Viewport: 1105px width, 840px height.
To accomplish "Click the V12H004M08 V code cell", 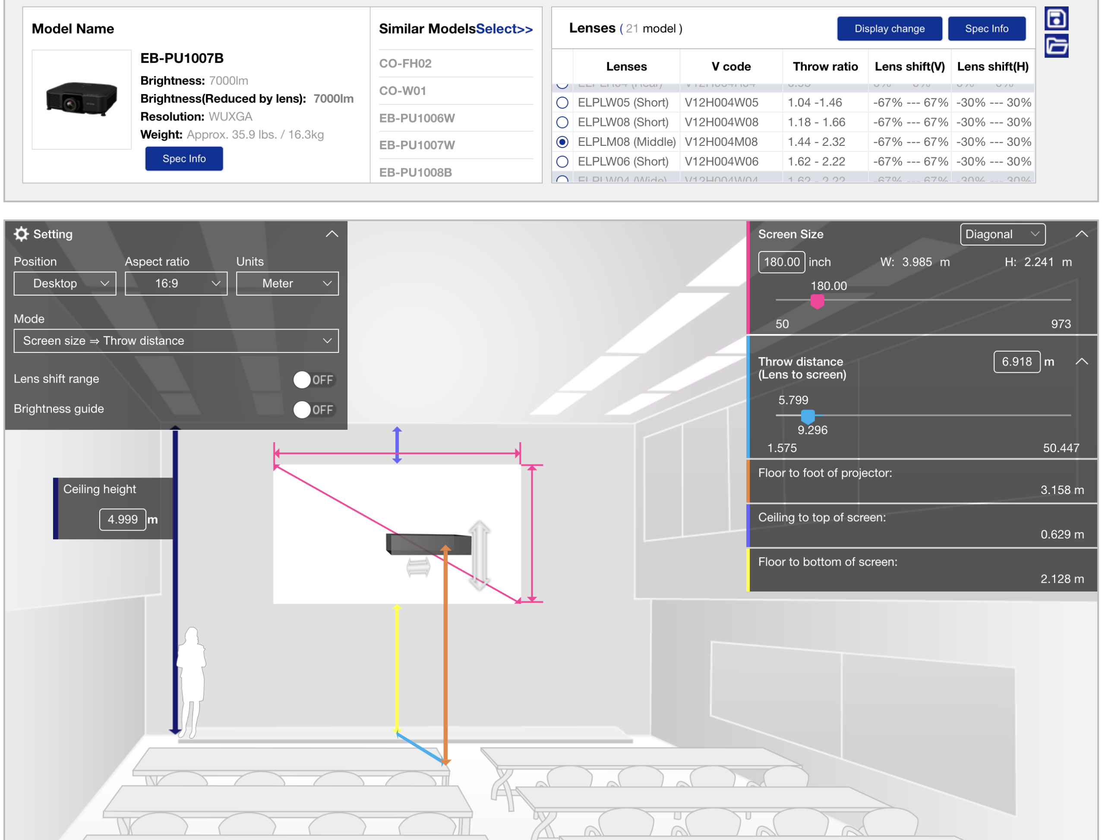I will (721, 142).
